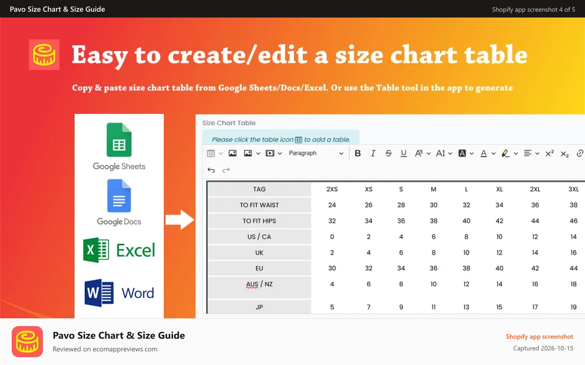This screenshot has height=365, width=585.
Task: Click the font size icon
Action: (x=441, y=153)
